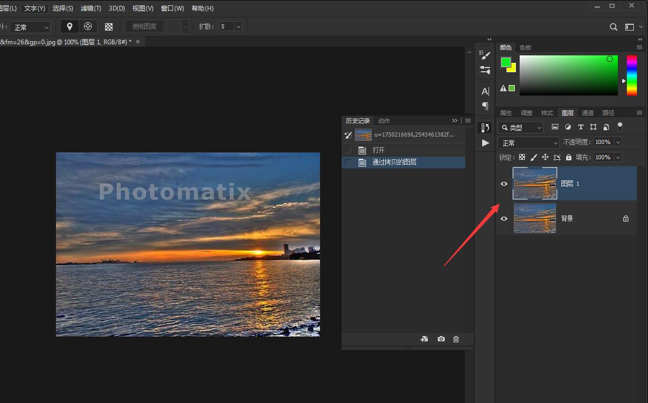Screen dimensions: 648x403
Task: Select the 打开 history state
Action: pos(379,150)
